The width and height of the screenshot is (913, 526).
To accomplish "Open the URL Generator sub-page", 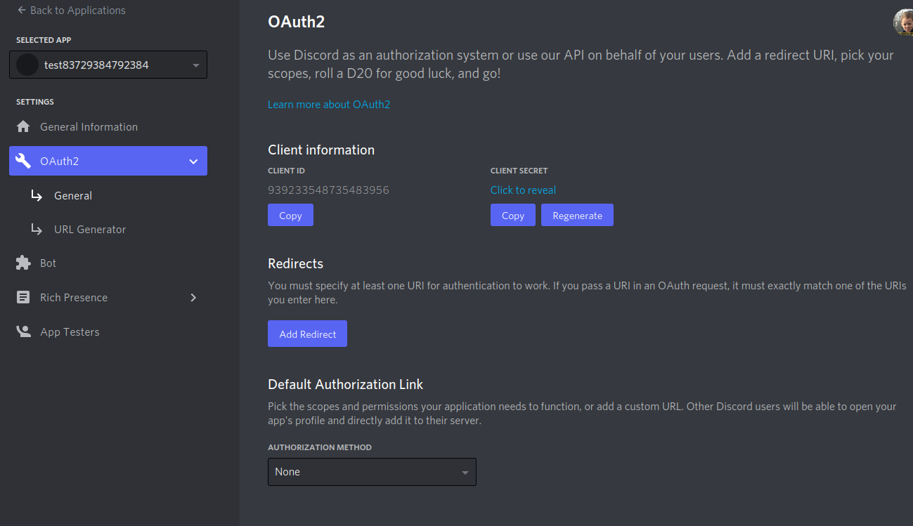I will 90,229.
